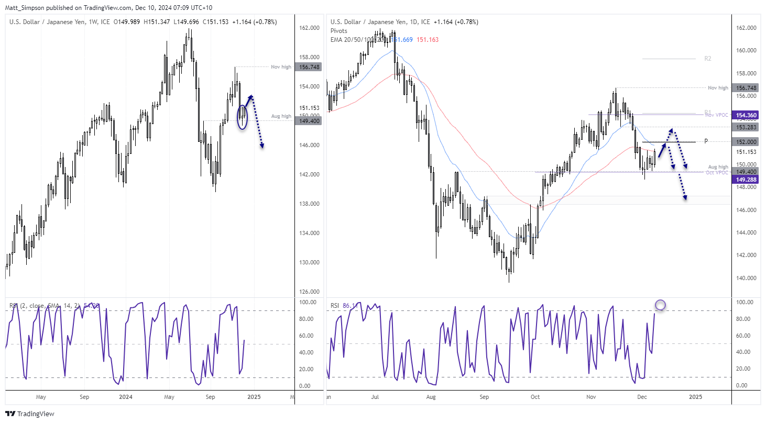
Task: Click 160.000 on the daily price scale
Action: 746,51
